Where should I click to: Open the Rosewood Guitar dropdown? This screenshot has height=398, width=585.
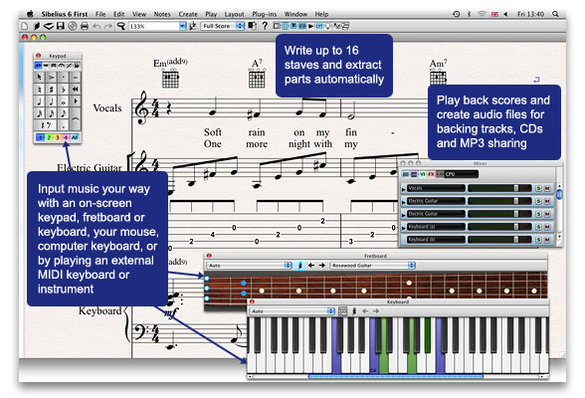[x=373, y=266]
